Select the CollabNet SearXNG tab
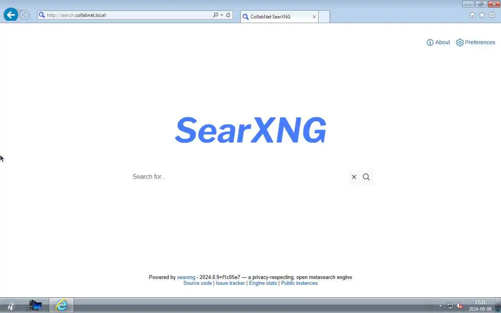 coord(279,17)
